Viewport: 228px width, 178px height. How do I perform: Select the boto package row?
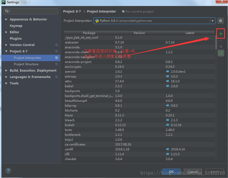139,130
